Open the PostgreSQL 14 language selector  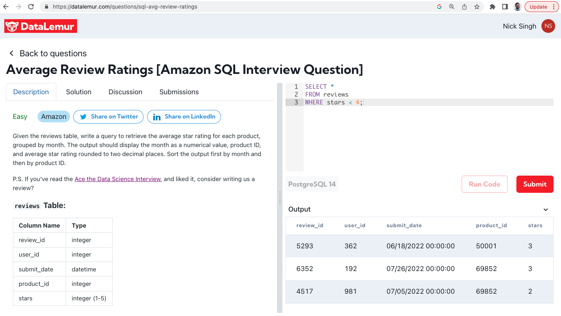pos(312,184)
